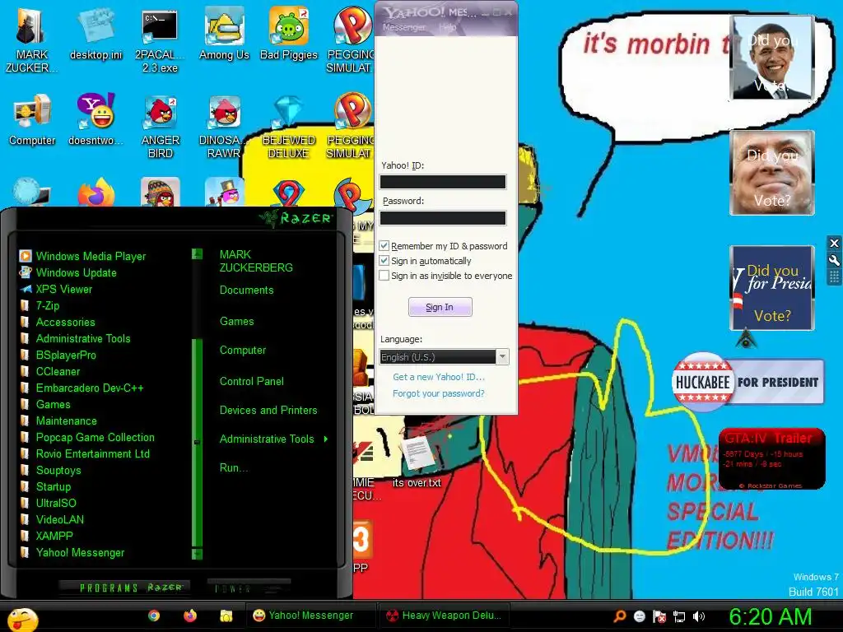The image size is (843, 632).
Task: Click the start menu programs scrollbar thumb
Action: tap(197, 442)
